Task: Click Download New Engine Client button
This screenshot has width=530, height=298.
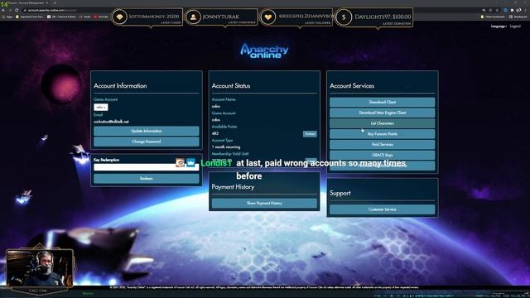Action: click(x=383, y=113)
